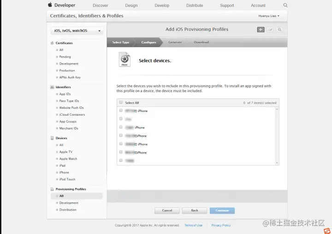The height and width of the screenshot is (234, 332).
Task: Select Apple Watch under Devices
Action: (x=68, y=158)
